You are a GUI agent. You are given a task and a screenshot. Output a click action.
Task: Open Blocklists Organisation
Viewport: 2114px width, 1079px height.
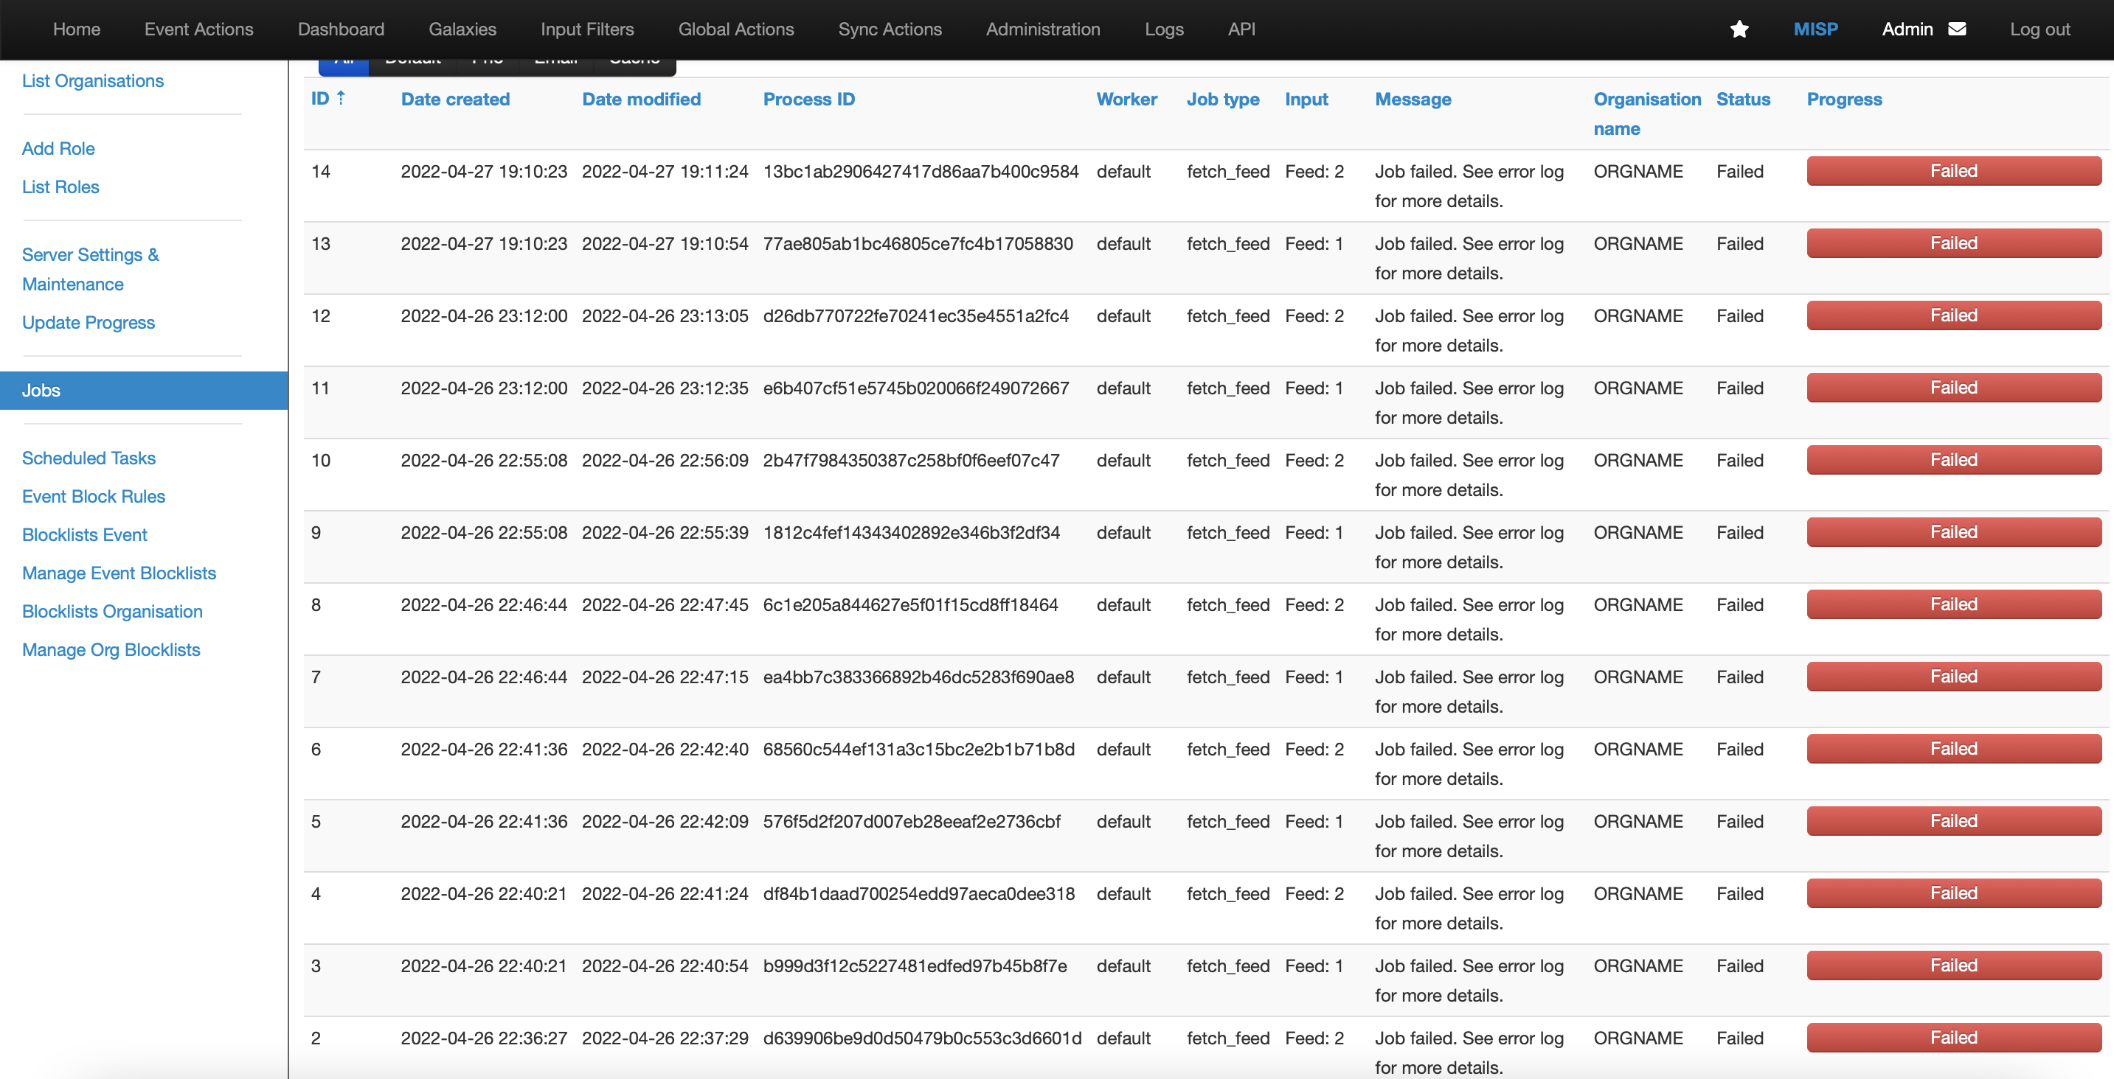coord(112,612)
